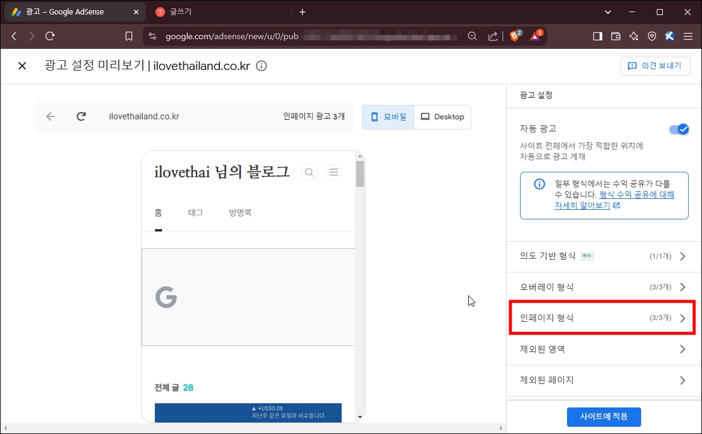Open the blog's hamburger menu icon
Viewport: 702px width, 434px height.
coord(333,172)
